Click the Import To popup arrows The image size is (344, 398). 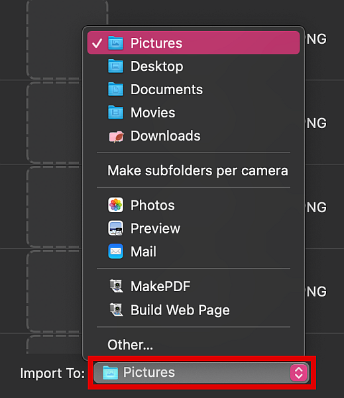298,373
